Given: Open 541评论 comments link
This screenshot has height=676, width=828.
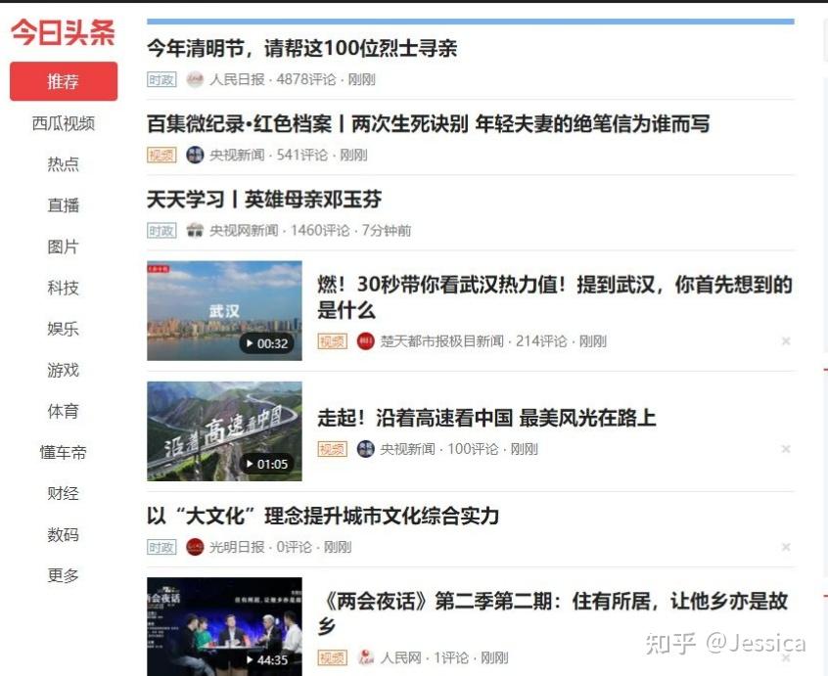Looking at the screenshot, I should click(302, 156).
